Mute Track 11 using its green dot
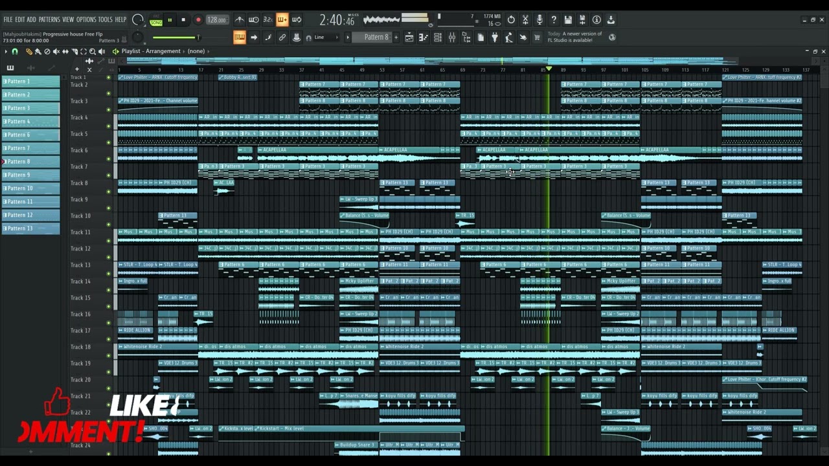The image size is (829, 466). pos(109,241)
